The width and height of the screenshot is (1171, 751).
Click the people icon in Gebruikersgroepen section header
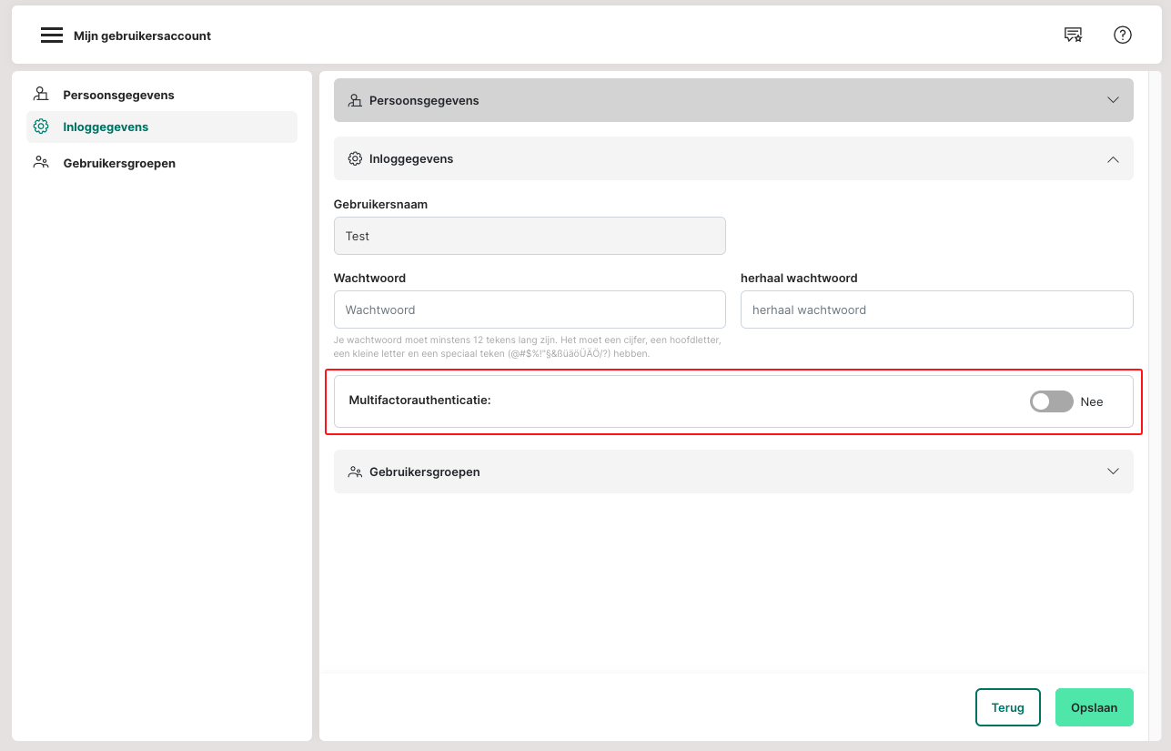(355, 472)
